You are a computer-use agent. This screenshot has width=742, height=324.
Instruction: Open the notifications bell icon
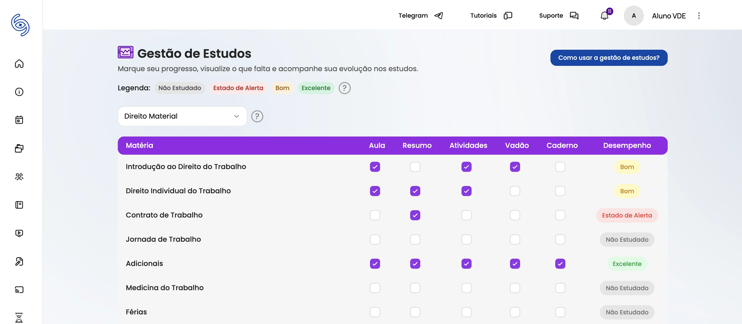[604, 16]
